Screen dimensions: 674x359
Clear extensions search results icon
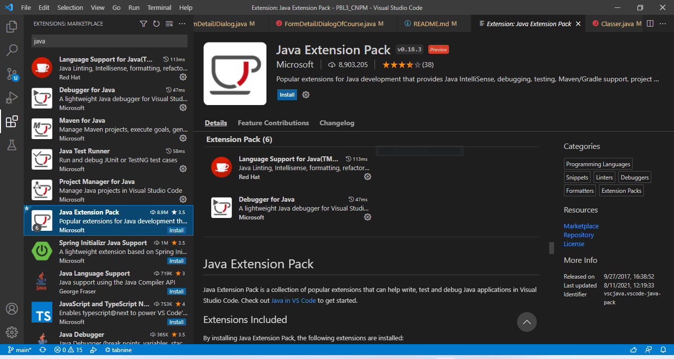169,24
